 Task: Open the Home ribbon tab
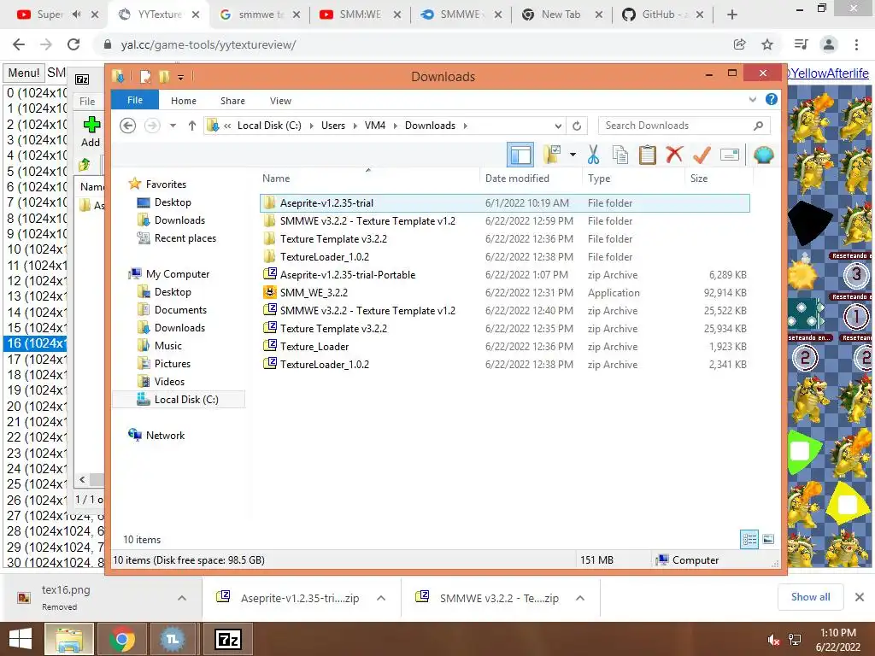tap(184, 101)
